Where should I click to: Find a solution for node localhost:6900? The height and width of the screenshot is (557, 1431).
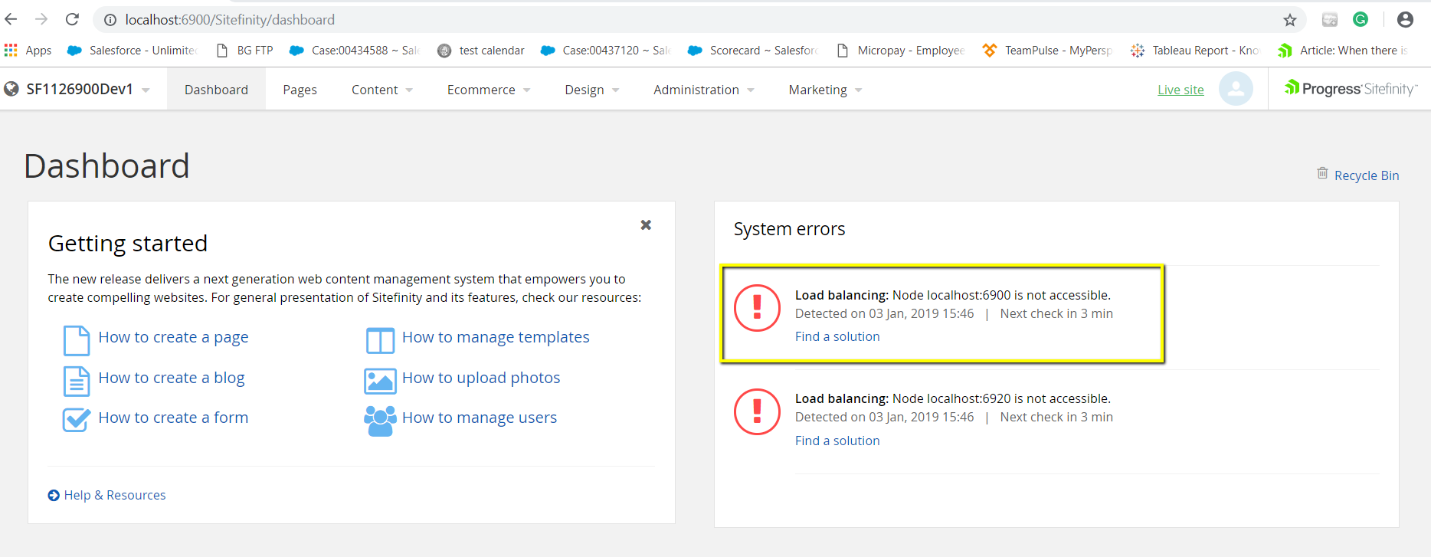click(x=837, y=336)
